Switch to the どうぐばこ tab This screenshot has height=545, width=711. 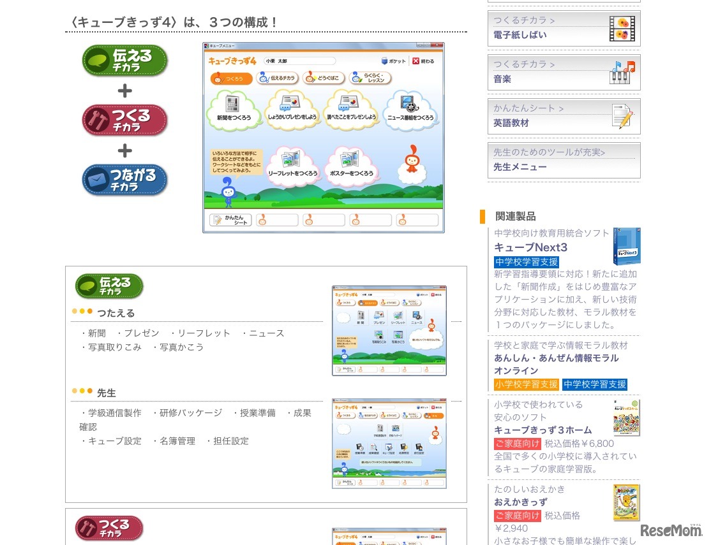pos(324,78)
